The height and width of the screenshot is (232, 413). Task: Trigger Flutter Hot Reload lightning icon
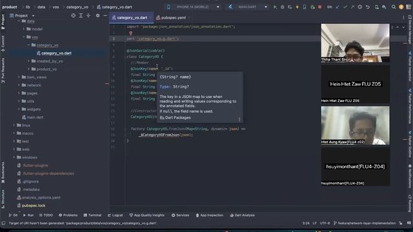297,7
